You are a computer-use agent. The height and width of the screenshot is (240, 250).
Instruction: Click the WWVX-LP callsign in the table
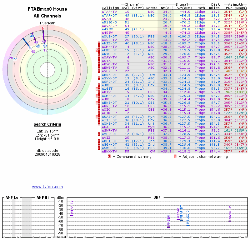coord(109,26)
